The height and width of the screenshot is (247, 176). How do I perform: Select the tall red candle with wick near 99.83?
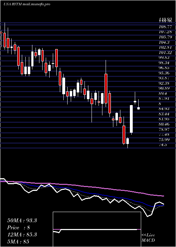click(106, 89)
